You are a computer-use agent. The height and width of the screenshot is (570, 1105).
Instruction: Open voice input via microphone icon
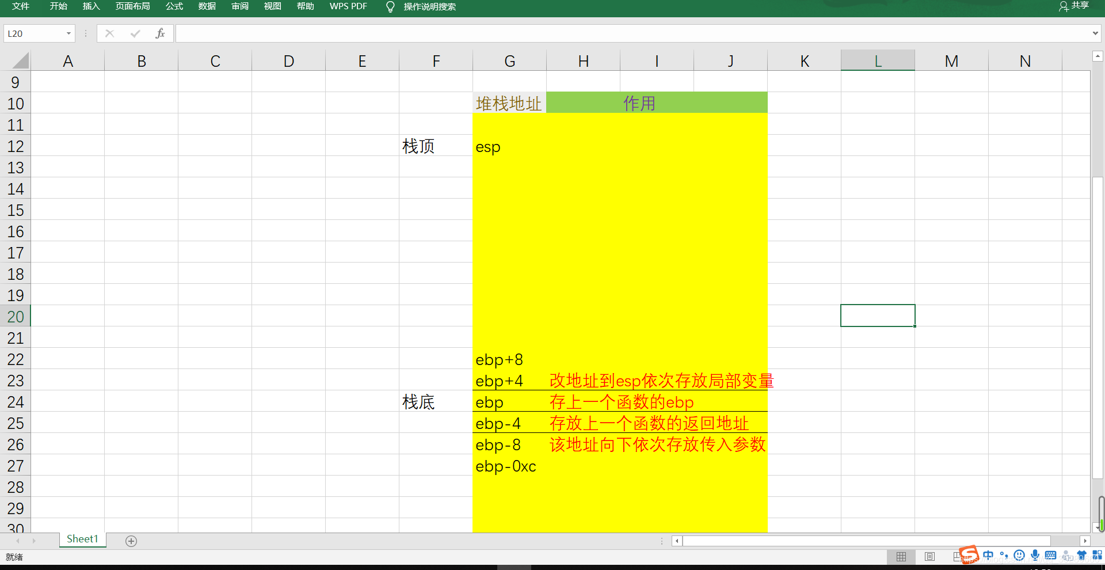click(1035, 556)
